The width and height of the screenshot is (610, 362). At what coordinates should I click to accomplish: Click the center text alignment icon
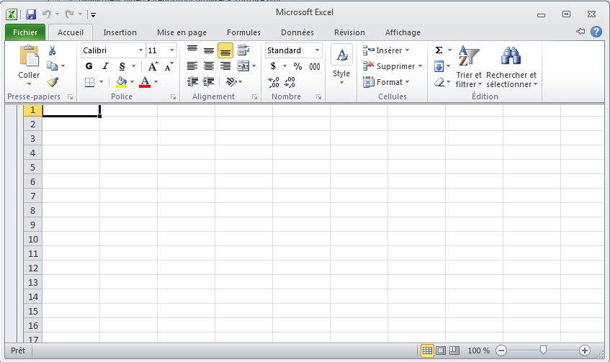209,66
